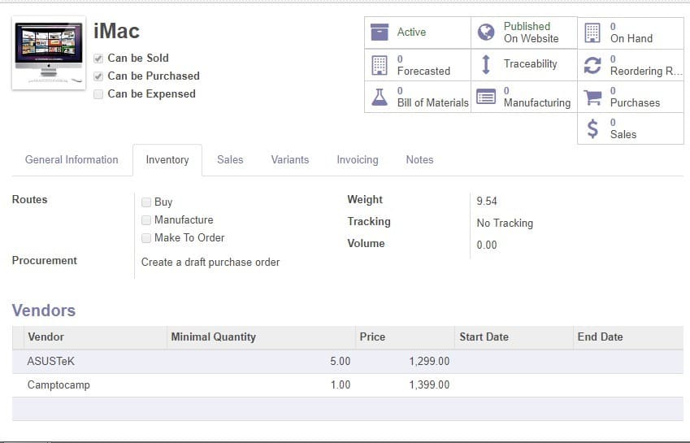Viewport: 690px width, 443px height.
Task: Click the Create a draft purchase order text
Action: [210, 263]
